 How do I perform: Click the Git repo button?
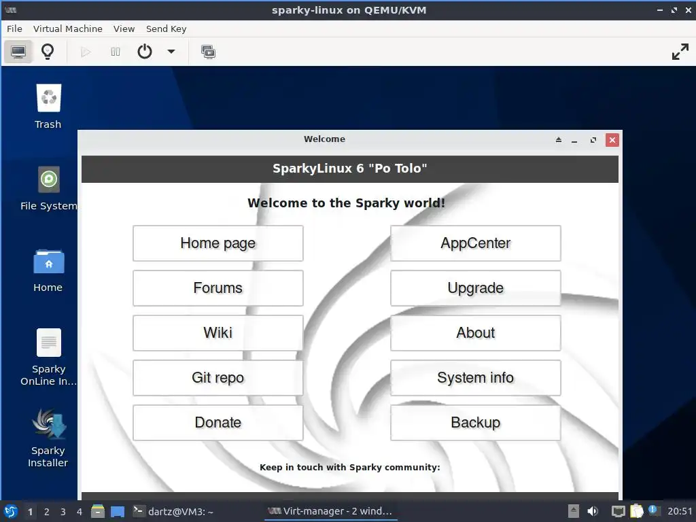pyautogui.click(x=218, y=378)
